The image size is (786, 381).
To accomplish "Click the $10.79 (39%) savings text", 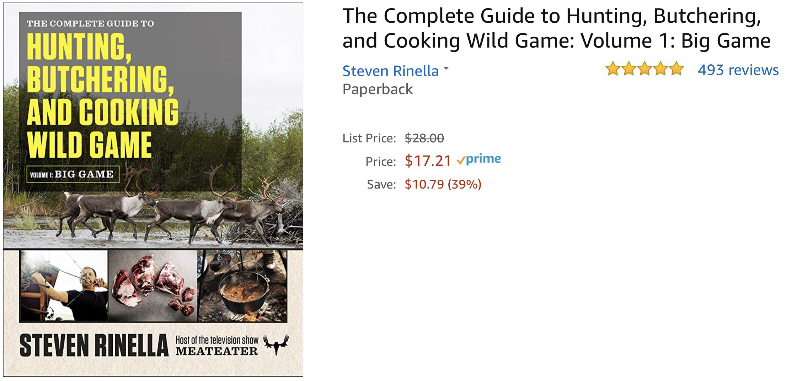I will 443,184.
